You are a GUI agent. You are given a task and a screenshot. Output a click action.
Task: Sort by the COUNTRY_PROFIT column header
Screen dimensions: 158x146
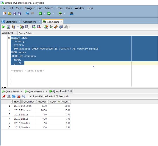[x=60, y=102]
